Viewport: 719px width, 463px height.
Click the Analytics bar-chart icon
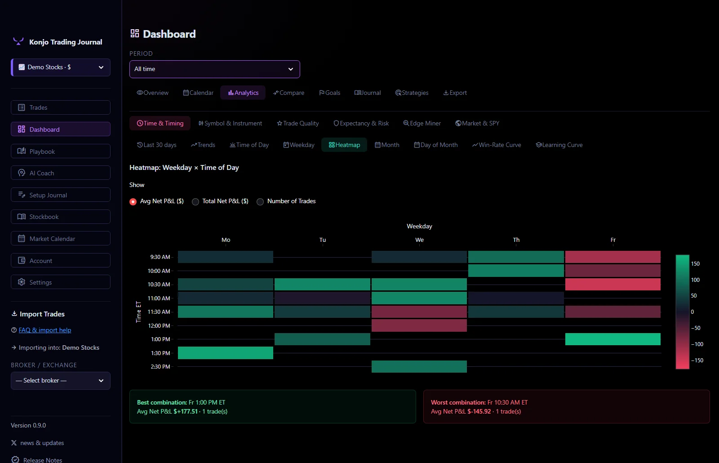[231, 93]
